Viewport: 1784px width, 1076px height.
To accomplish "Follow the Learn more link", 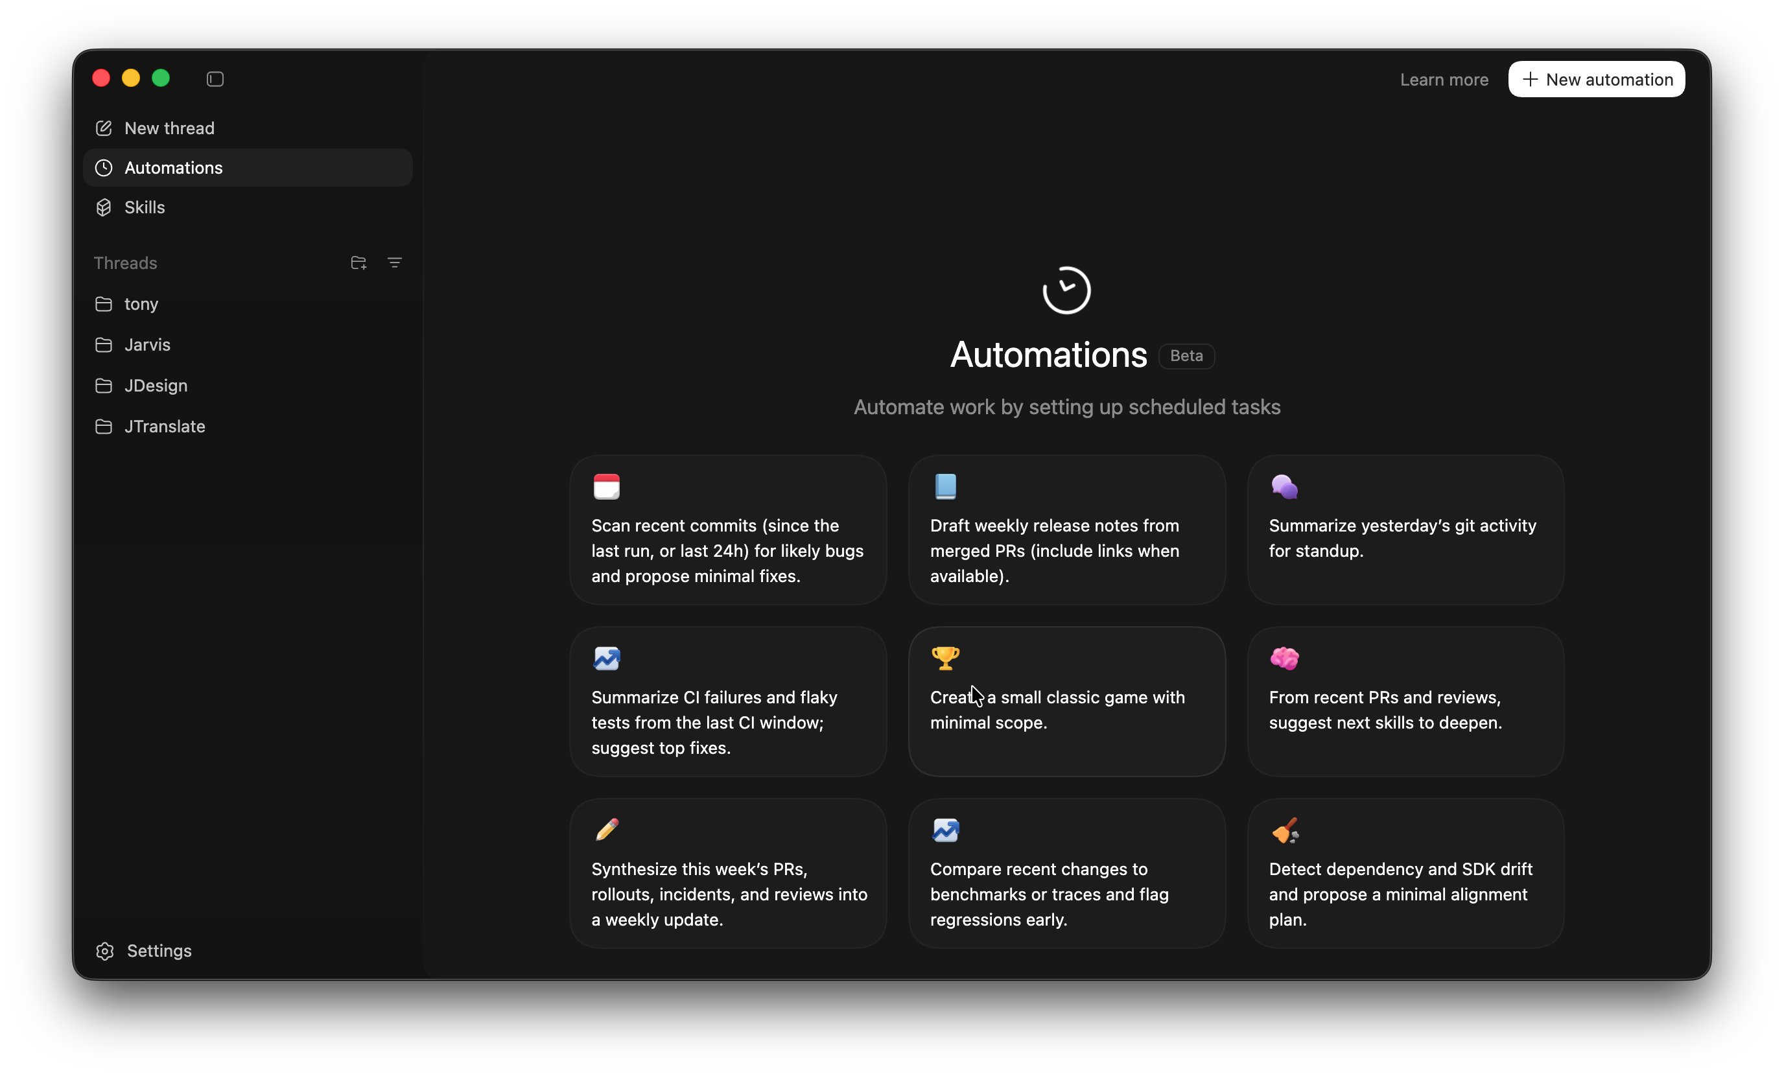I will (x=1444, y=80).
